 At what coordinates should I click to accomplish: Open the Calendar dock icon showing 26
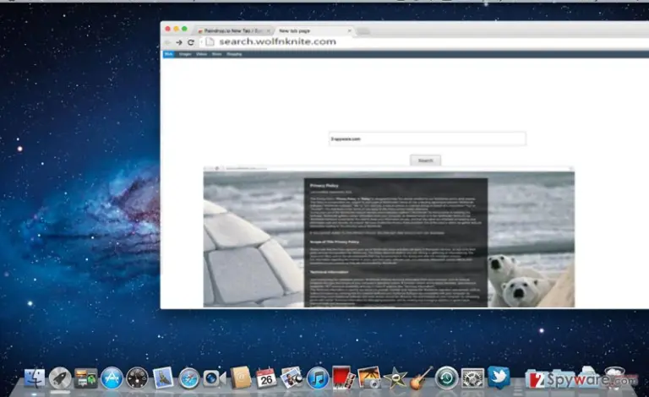(265, 378)
